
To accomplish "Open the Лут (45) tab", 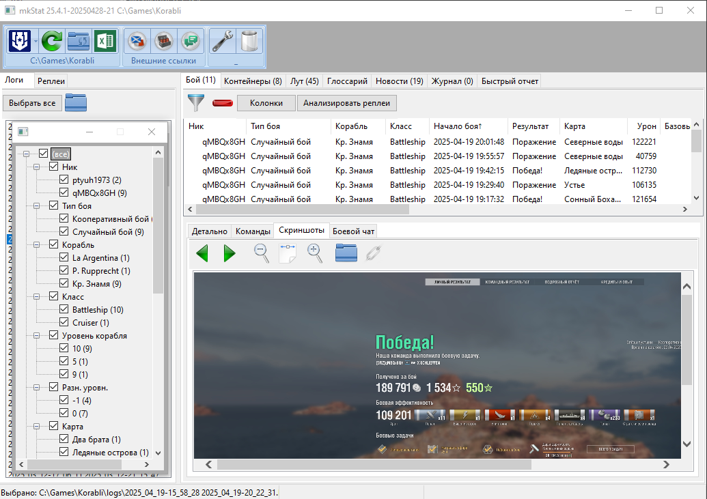I will pyautogui.click(x=305, y=81).
